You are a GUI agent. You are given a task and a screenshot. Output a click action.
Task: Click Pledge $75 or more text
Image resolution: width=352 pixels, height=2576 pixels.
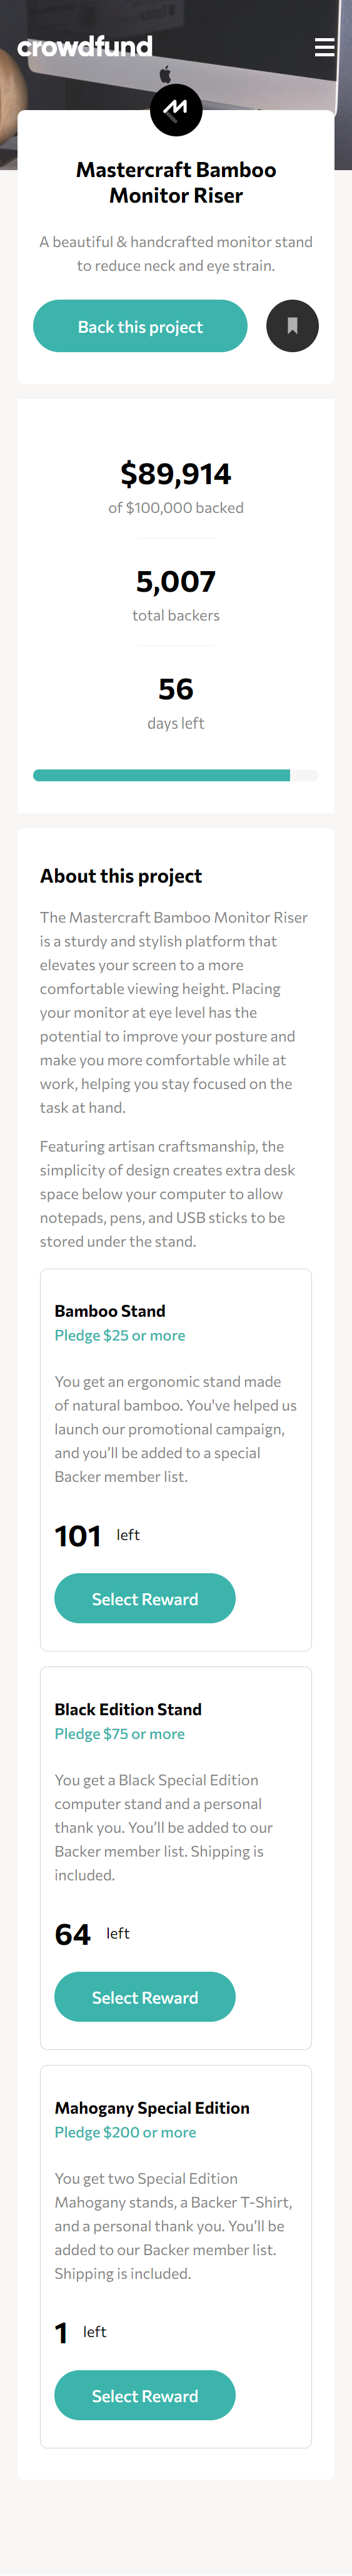[x=120, y=1732]
